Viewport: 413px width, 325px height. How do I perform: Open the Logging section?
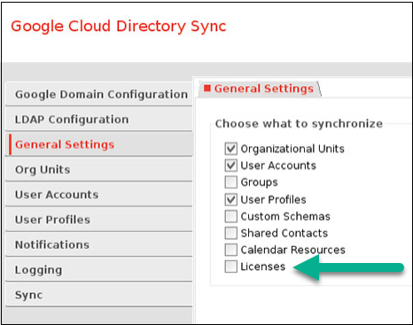click(x=99, y=270)
